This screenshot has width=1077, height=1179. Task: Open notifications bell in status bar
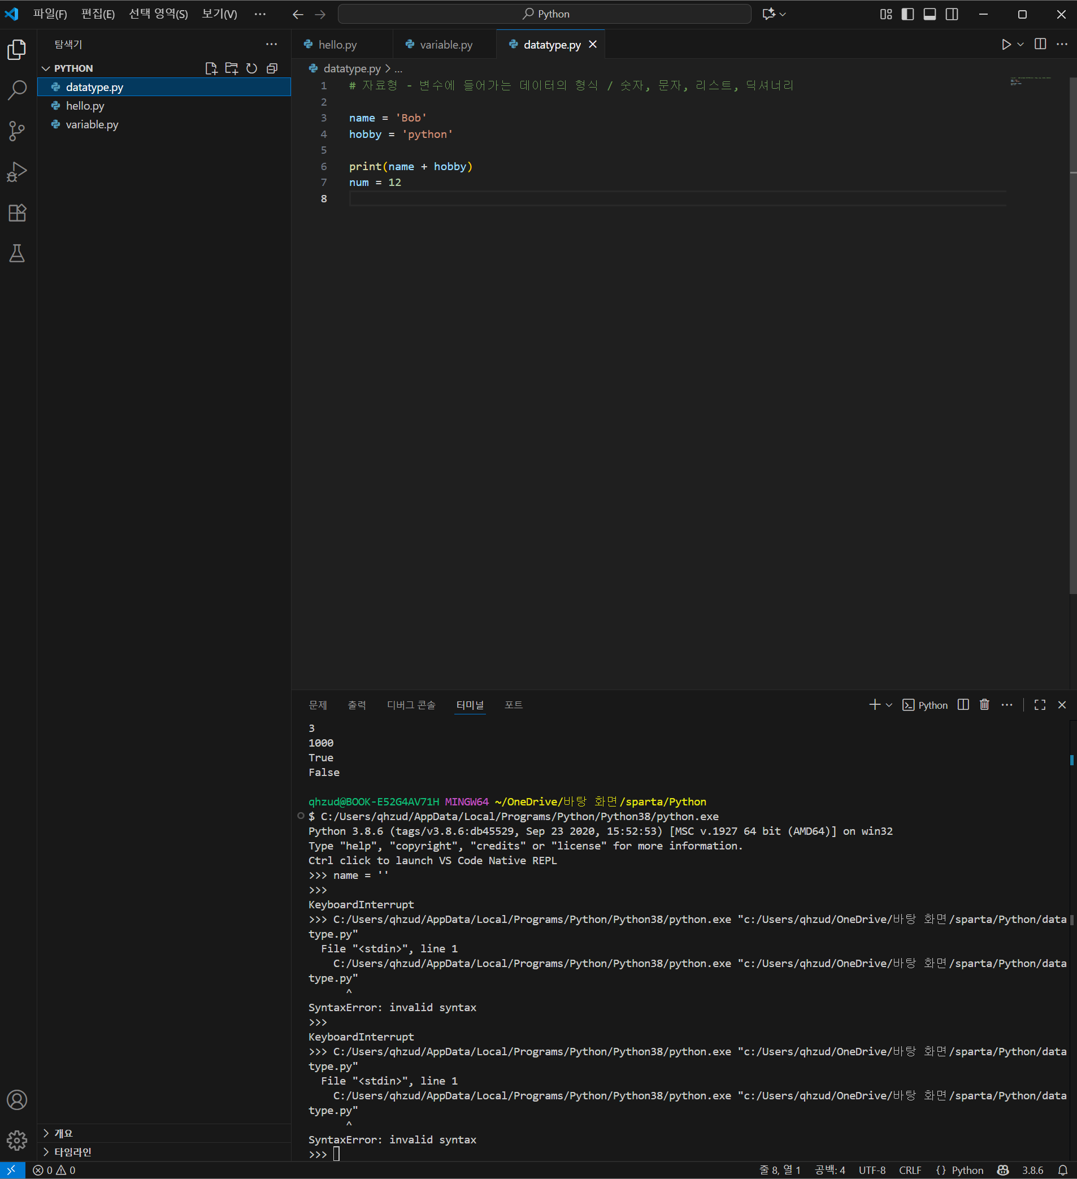pyautogui.click(x=1062, y=1170)
